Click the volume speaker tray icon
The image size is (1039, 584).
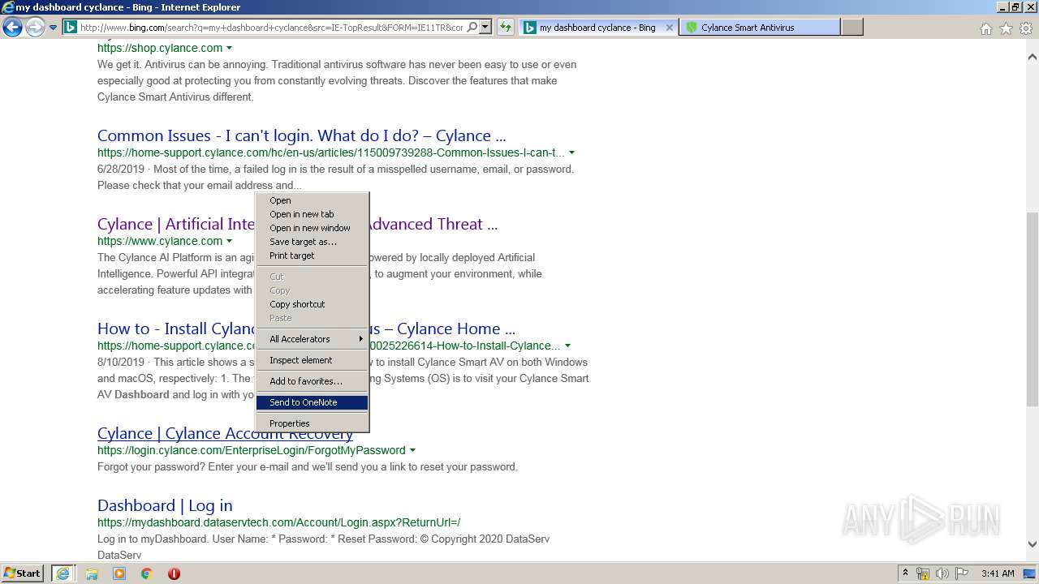click(x=942, y=573)
